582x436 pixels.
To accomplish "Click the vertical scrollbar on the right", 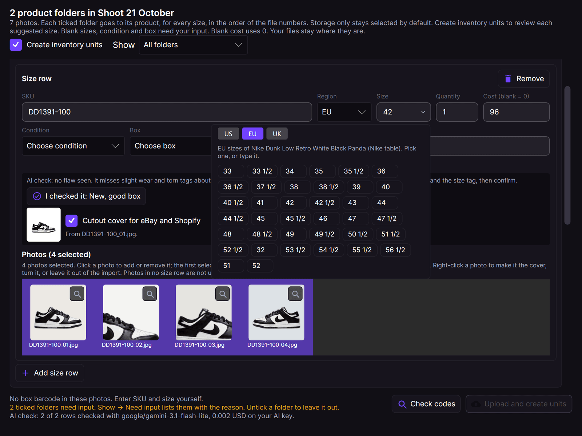I will point(567,156).
